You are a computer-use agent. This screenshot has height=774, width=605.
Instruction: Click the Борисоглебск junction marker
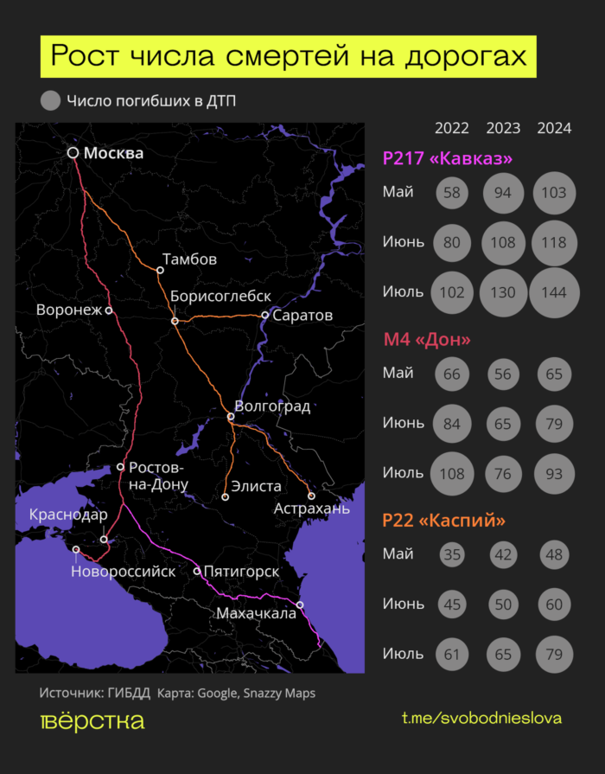click(x=175, y=321)
